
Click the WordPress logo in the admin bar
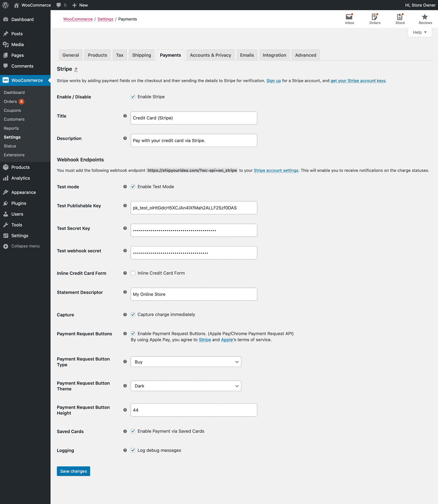click(x=5, y=5)
